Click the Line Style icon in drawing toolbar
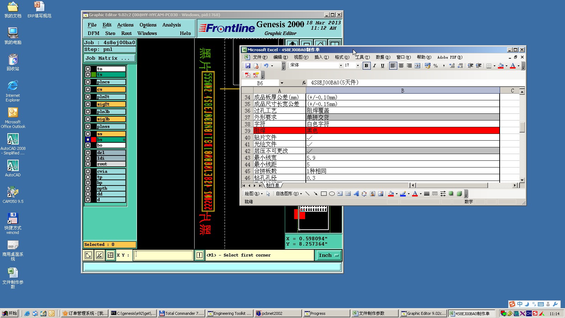The height and width of the screenshot is (318, 565). [x=427, y=194]
